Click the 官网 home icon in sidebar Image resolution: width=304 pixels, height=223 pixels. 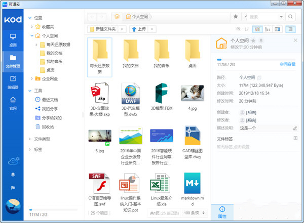point(13,102)
